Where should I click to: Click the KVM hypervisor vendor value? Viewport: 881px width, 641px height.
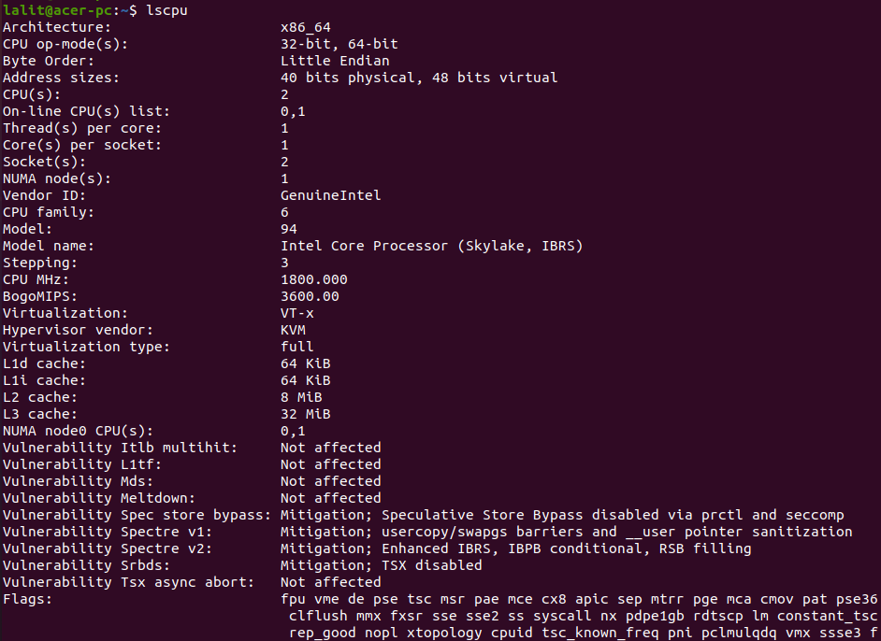293,330
